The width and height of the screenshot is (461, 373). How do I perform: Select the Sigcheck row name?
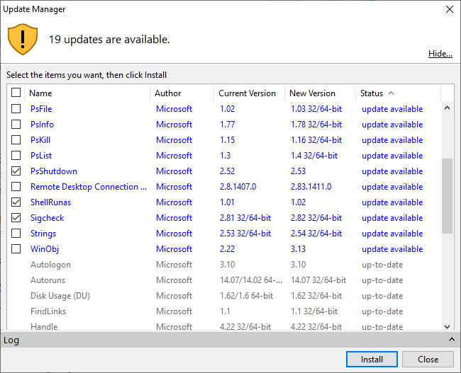[47, 218]
